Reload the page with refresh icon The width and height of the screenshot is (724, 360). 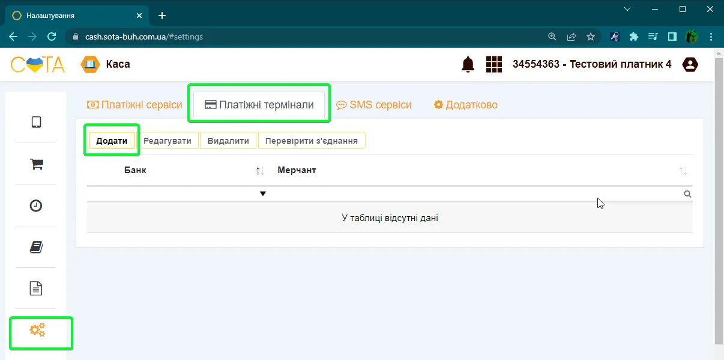click(52, 37)
